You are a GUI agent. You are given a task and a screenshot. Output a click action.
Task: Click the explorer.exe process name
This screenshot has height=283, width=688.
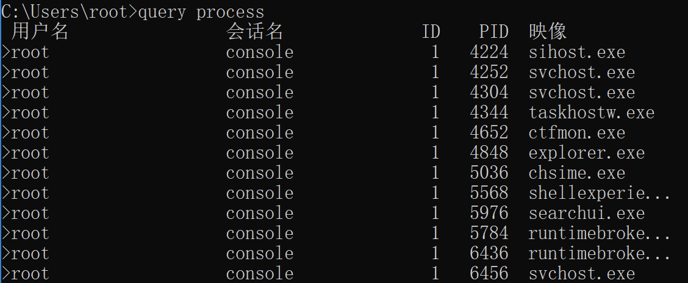[586, 153]
